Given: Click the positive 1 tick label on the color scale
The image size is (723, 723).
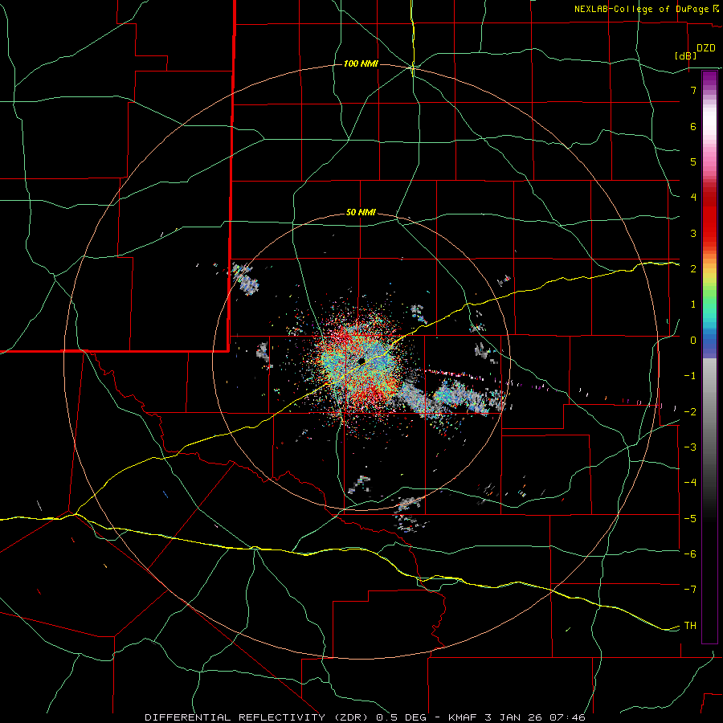Looking at the screenshot, I should [x=693, y=304].
